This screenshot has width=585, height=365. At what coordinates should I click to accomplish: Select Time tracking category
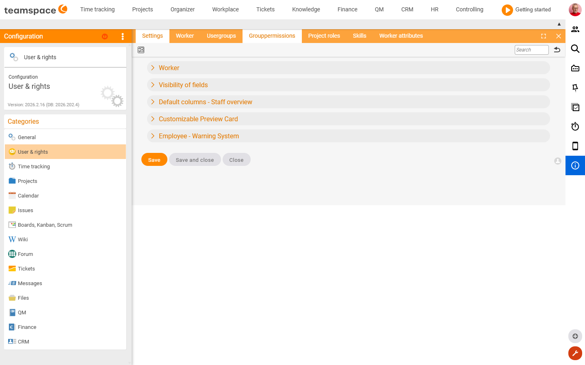coord(65,166)
